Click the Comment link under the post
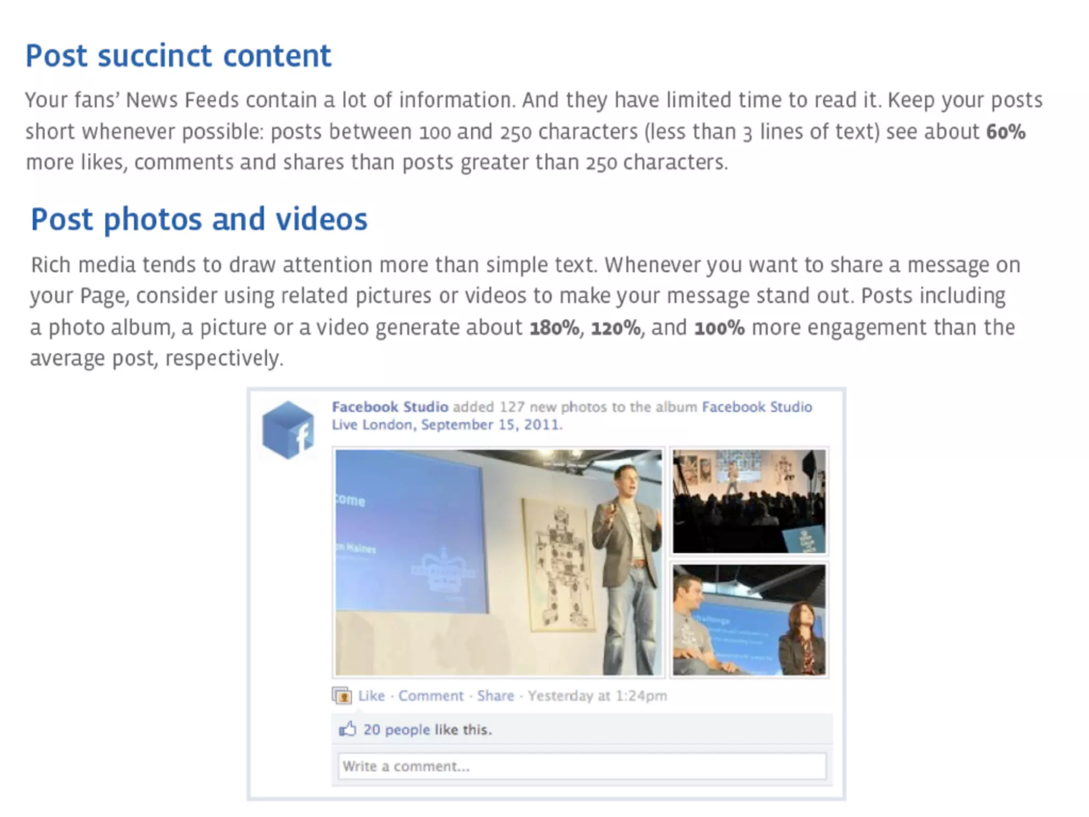1089x817 pixels. [431, 696]
